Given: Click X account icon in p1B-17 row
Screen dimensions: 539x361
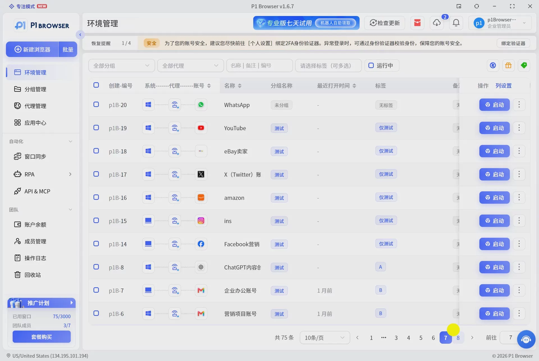Looking at the screenshot, I should tap(201, 174).
